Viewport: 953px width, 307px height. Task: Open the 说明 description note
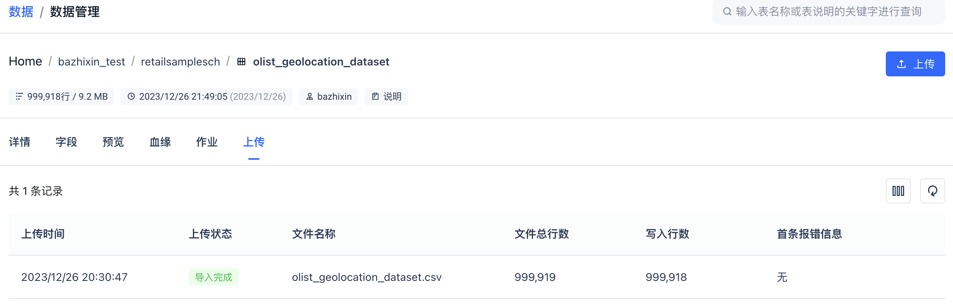pyautogui.click(x=386, y=97)
